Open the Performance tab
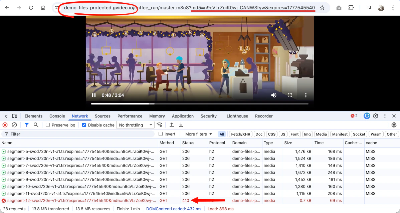This screenshot has height=213, width=400. [130, 116]
